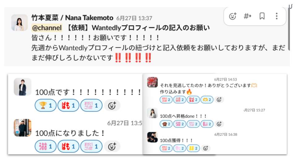Open the 竹本夏菜 / Nana Takemoto sender name
The width and height of the screenshot is (297, 167).
coord(72,18)
